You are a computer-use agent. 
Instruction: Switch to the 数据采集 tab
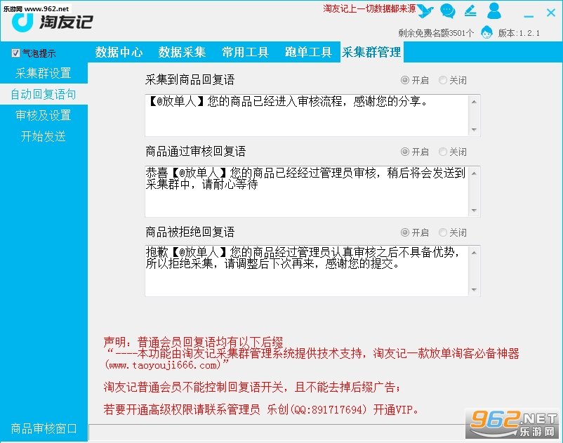pyautogui.click(x=182, y=52)
